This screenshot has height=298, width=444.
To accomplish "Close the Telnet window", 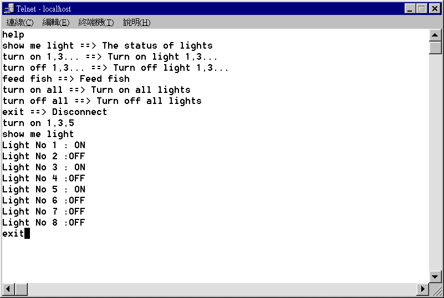I will (x=435, y=9).
